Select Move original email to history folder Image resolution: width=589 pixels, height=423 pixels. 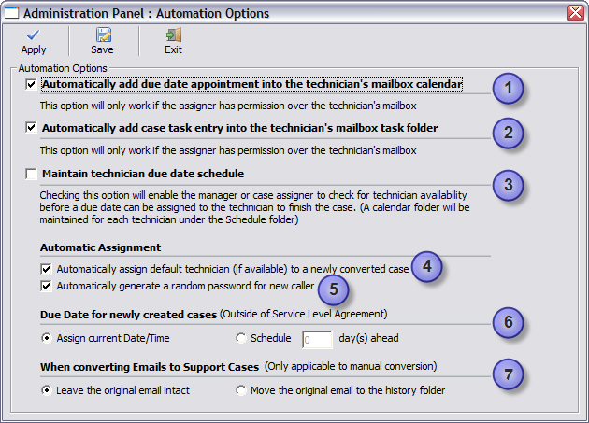pyautogui.click(x=241, y=390)
